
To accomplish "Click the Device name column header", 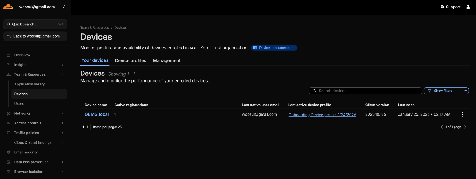I will (96, 105).
